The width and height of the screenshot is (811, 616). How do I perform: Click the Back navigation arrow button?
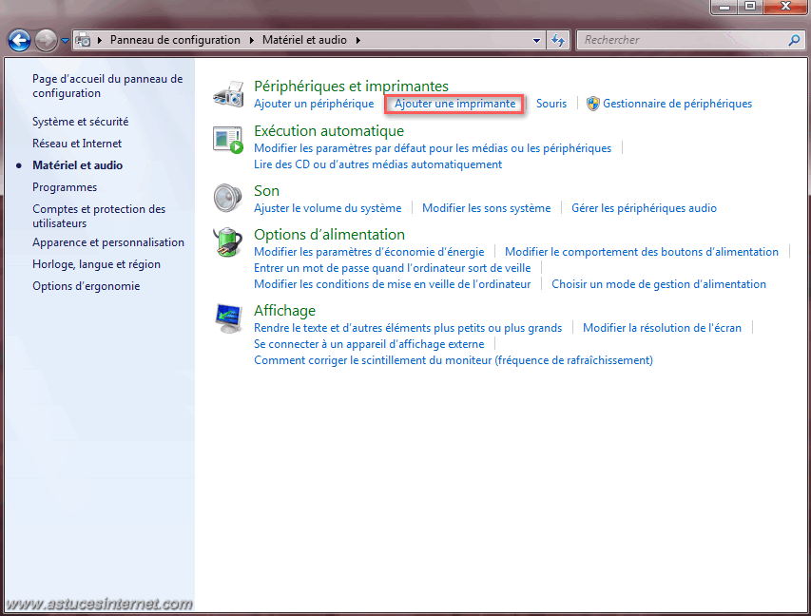pyautogui.click(x=19, y=40)
